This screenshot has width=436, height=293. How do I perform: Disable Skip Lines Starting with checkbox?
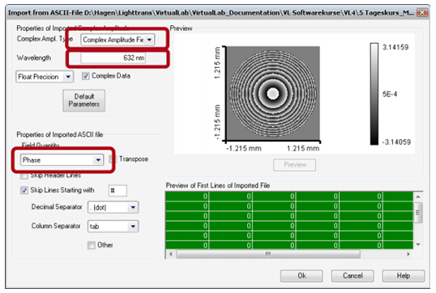24,190
